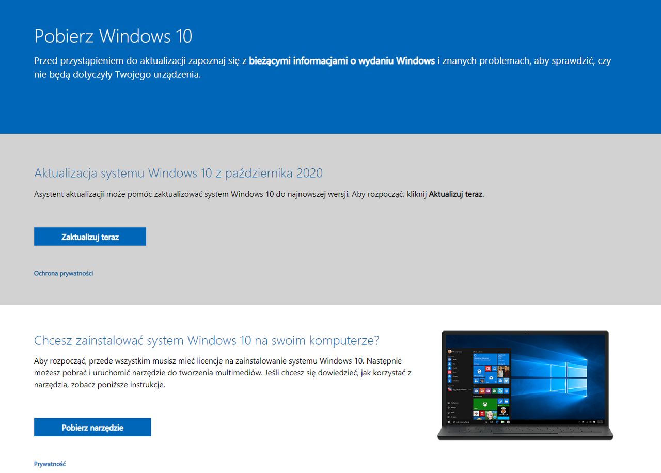Click the Pobierz narzędzie button
The image size is (661, 473).
pyautogui.click(x=92, y=427)
